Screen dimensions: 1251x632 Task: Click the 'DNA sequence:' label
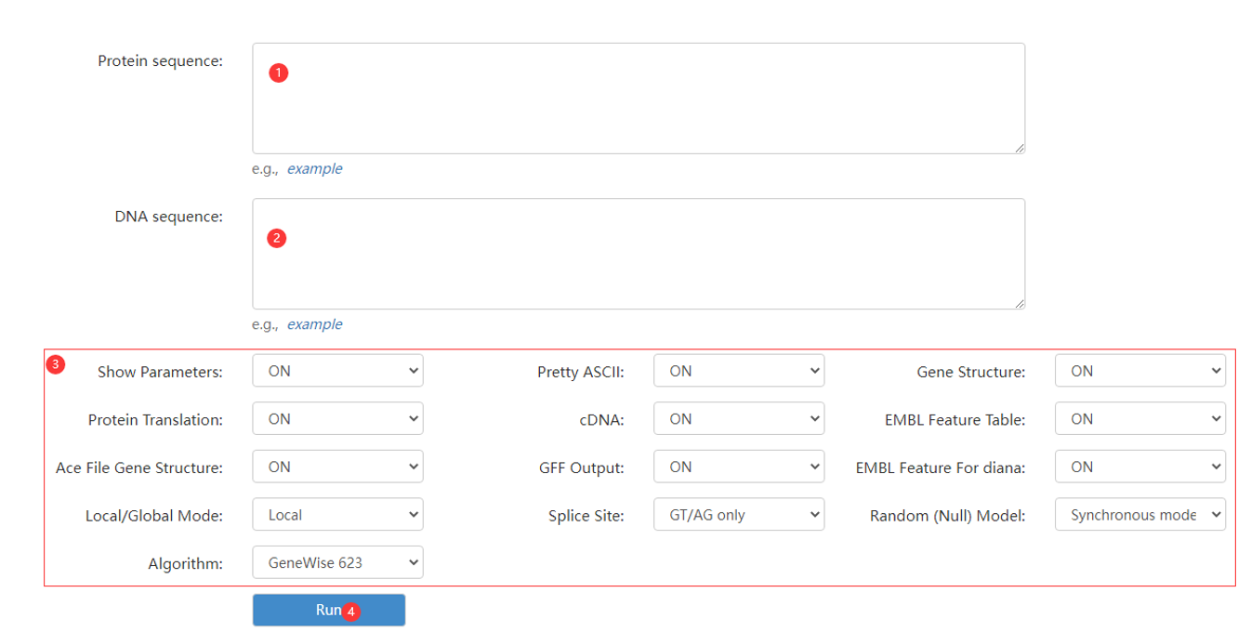tap(169, 217)
